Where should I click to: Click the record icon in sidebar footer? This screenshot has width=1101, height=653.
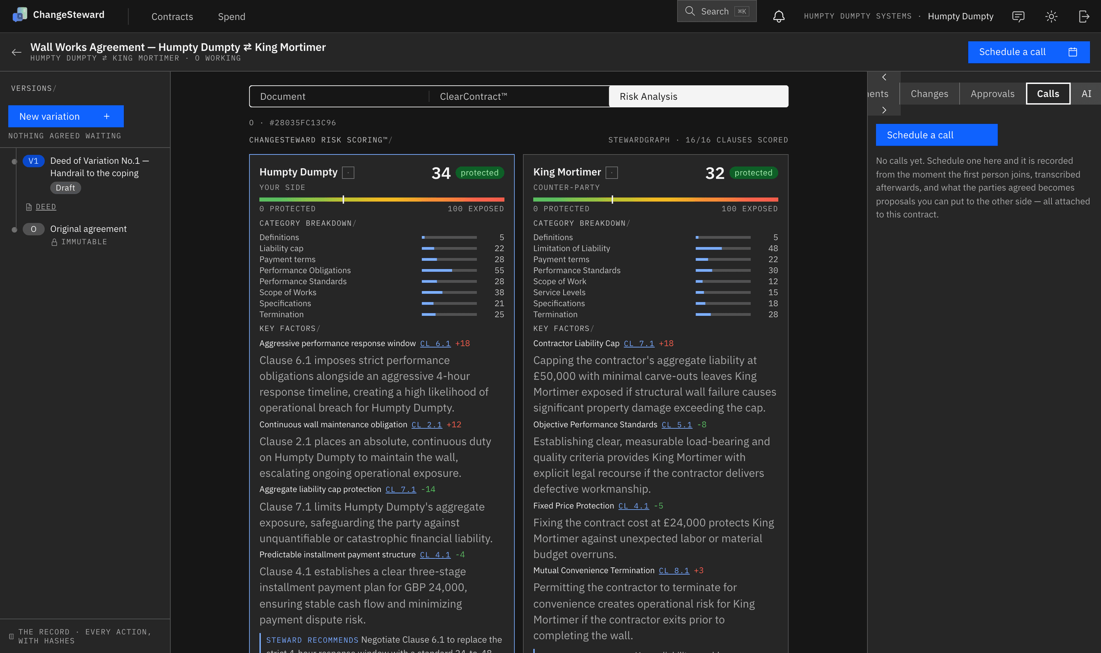[x=11, y=636]
